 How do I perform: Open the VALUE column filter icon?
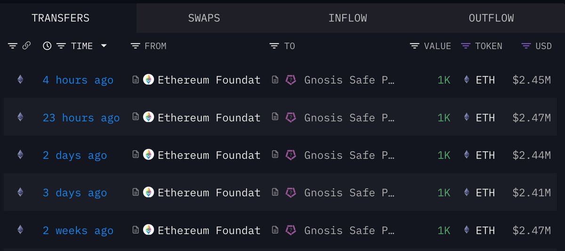pos(414,46)
